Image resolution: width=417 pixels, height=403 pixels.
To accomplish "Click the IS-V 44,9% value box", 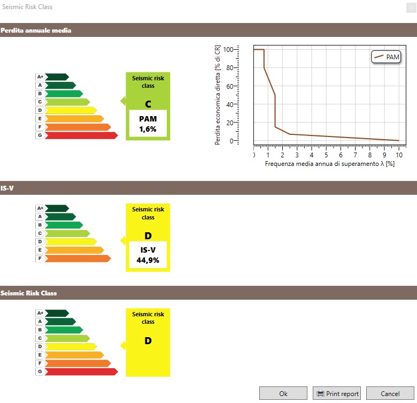I will pyautogui.click(x=148, y=255).
